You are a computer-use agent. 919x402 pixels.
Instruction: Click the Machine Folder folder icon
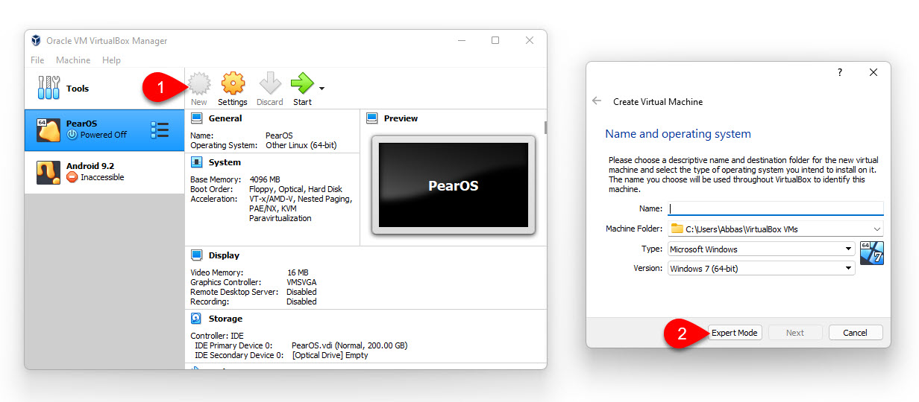point(677,229)
